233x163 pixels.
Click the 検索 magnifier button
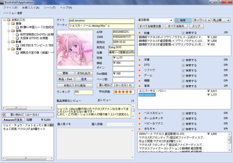click(183, 20)
